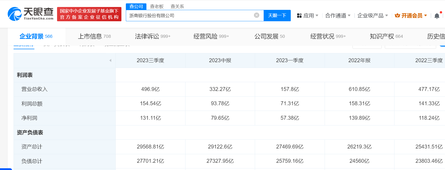
Task: Select the 知识产权 tab
Action: 386,36
